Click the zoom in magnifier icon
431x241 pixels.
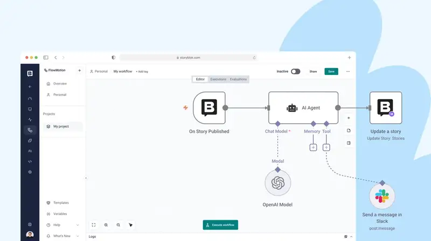106,225
